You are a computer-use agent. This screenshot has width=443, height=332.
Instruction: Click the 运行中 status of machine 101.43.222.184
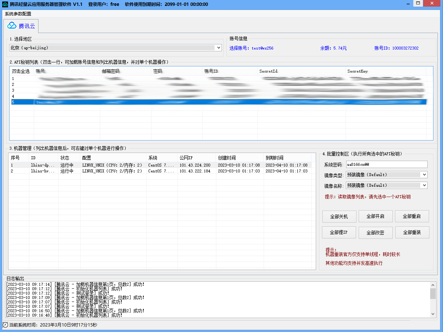click(67, 171)
